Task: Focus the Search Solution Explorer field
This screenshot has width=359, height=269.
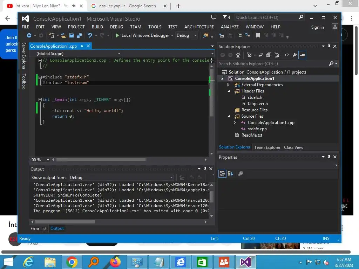Action: click(x=273, y=64)
